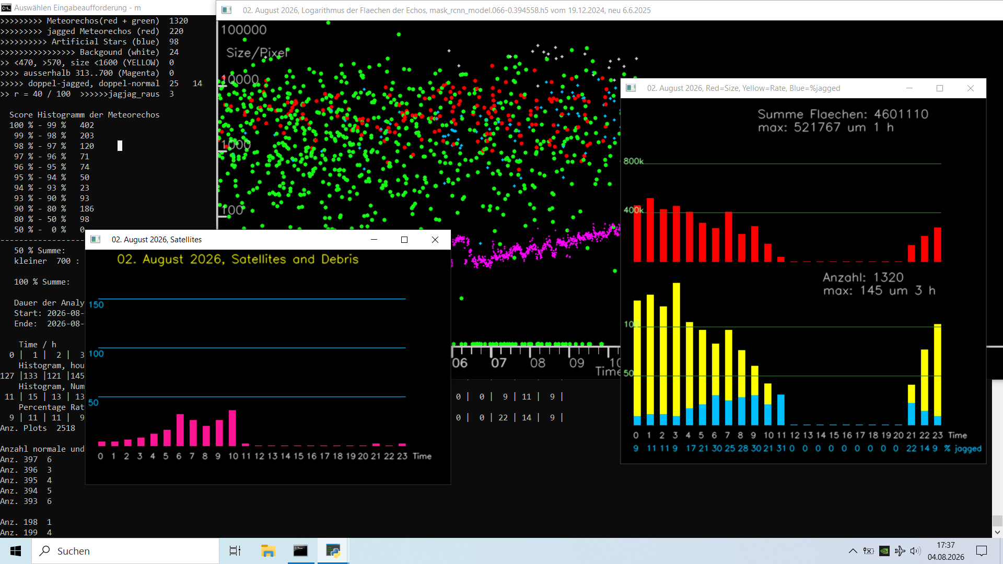
Task: Open the notification center
Action: 982,551
